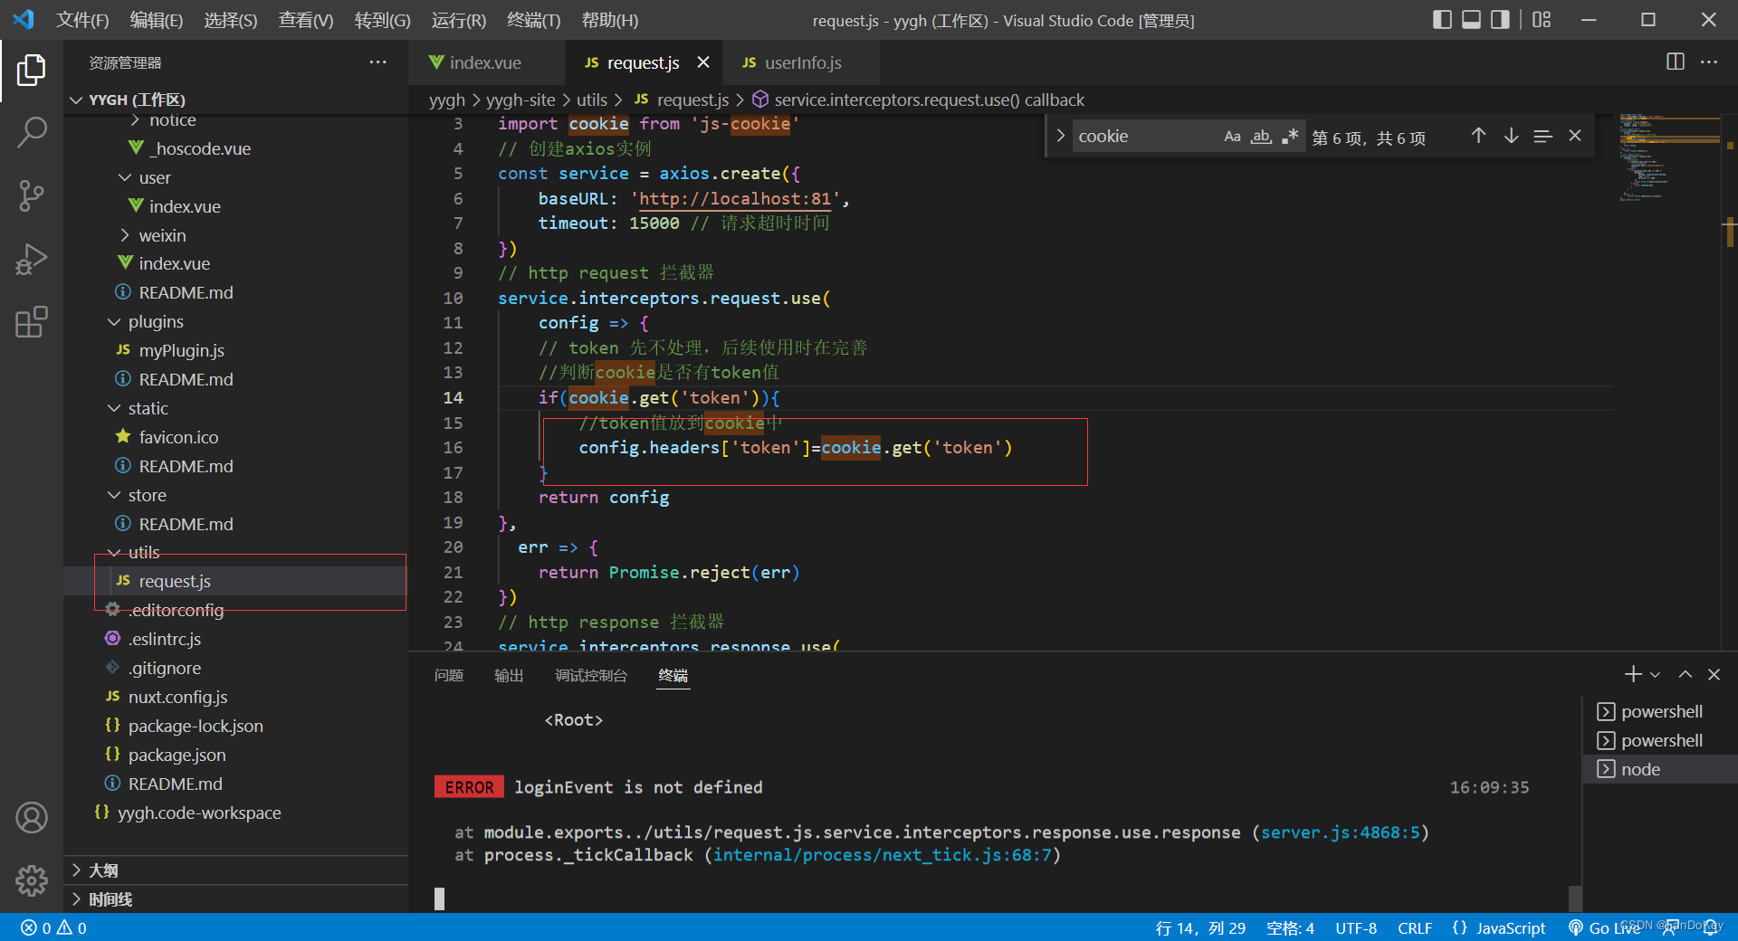1738x941 pixels.
Task: Open next_tick.js:68:7 link in terminal
Action: 883,855
